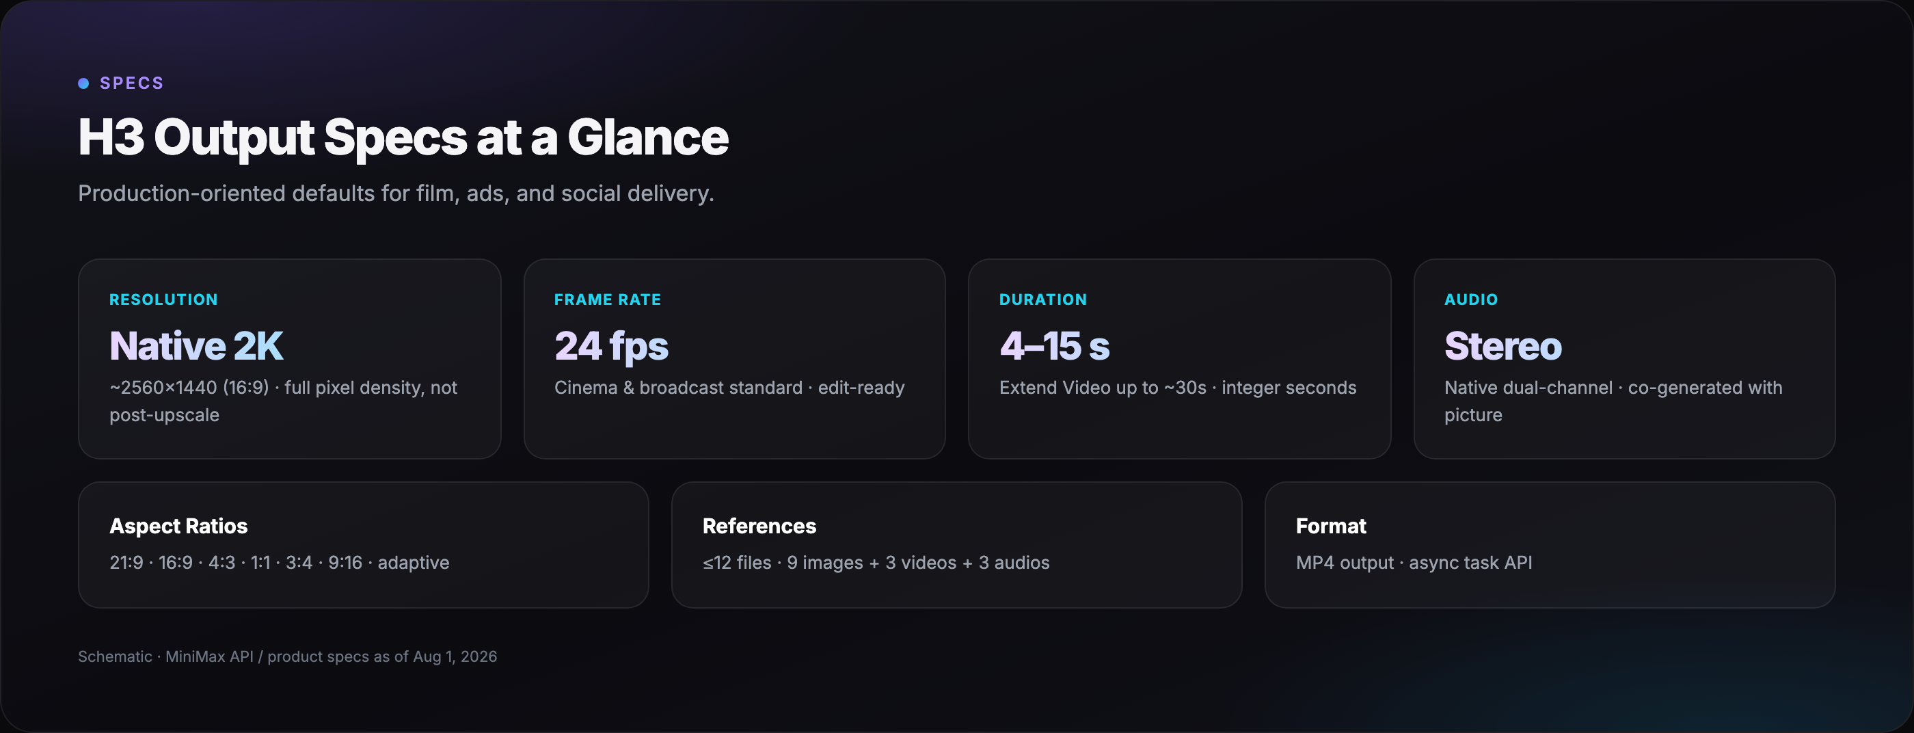Select the References card title
This screenshot has height=733, width=1914.
pyautogui.click(x=759, y=526)
